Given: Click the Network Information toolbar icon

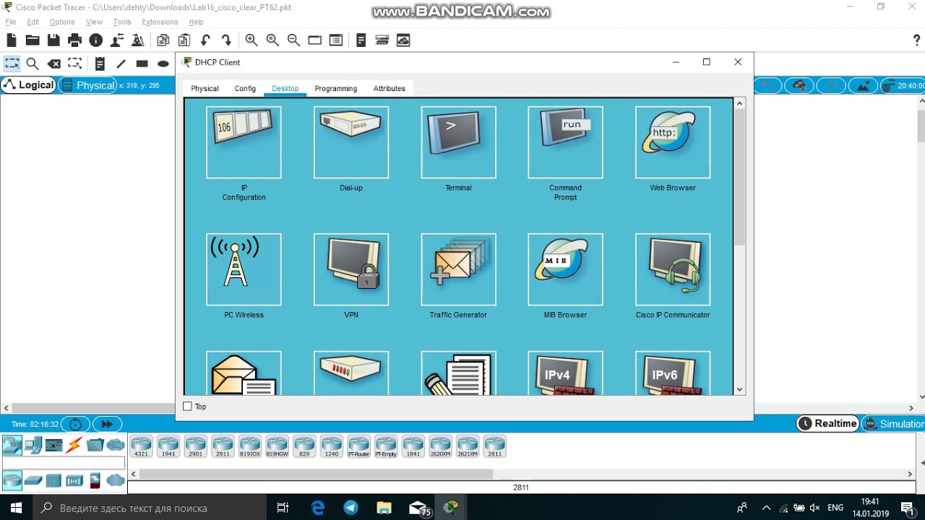Looking at the screenshot, I should point(95,40).
